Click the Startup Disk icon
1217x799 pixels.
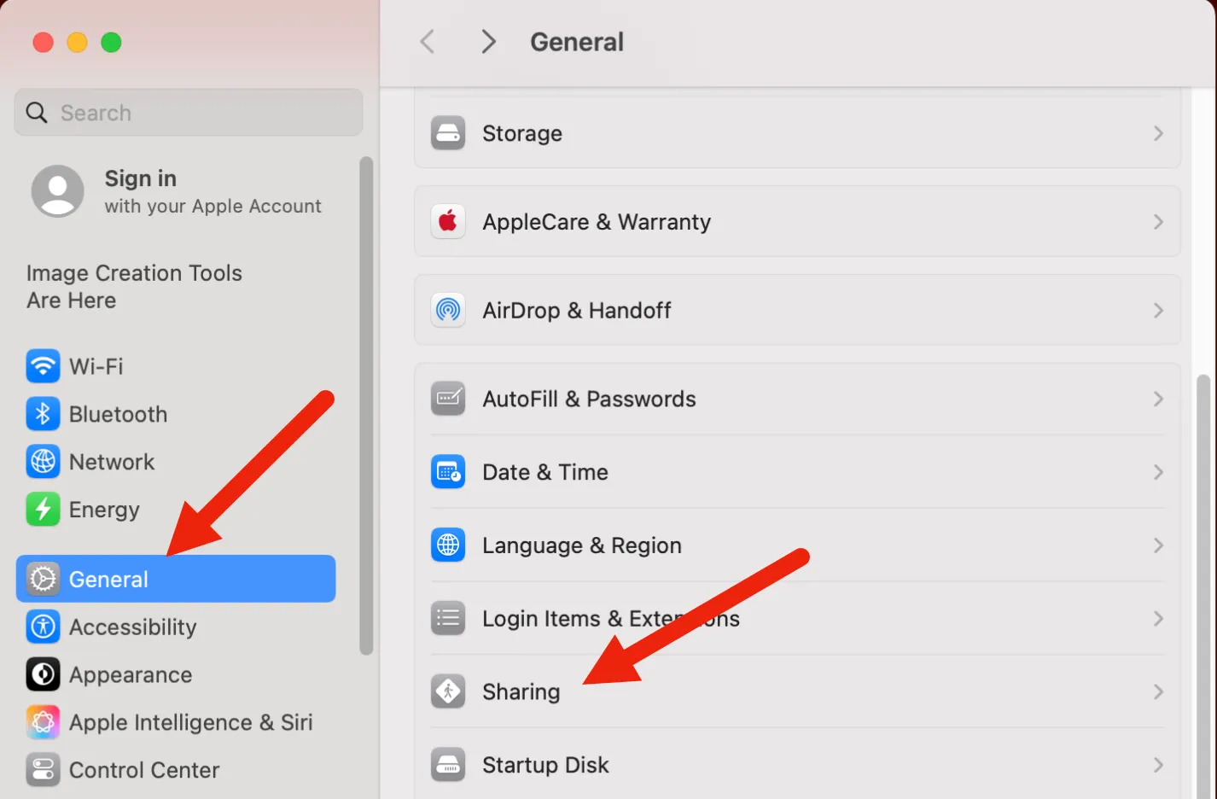pyautogui.click(x=448, y=765)
